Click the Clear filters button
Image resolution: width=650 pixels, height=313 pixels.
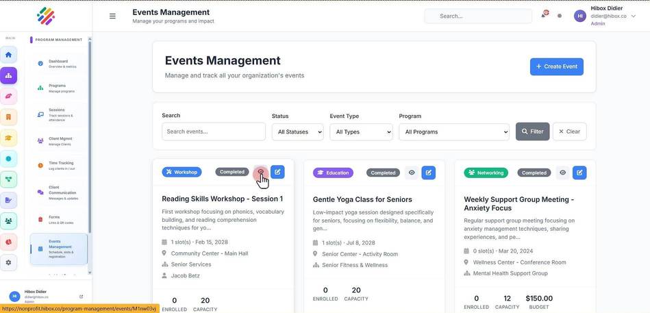click(x=569, y=132)
